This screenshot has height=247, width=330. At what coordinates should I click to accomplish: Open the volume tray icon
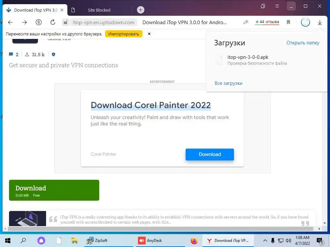(x=288, y=241)
